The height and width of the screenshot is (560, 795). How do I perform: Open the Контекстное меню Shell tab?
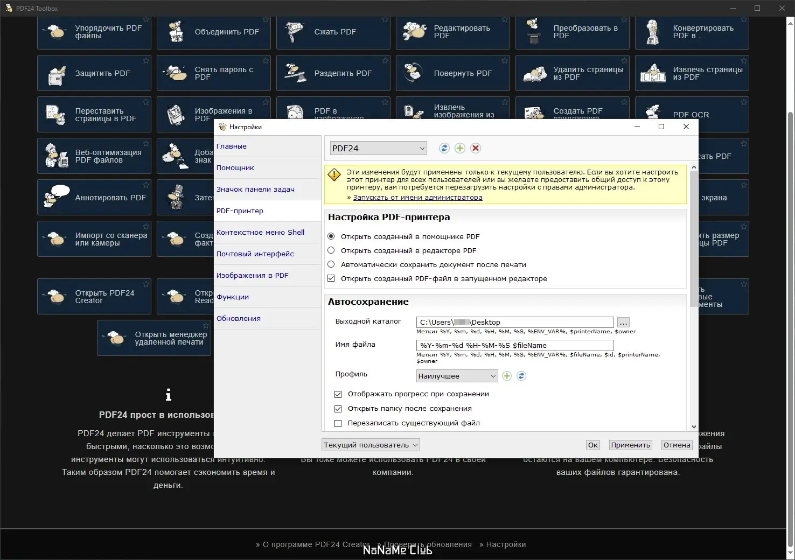click(267, 232)
